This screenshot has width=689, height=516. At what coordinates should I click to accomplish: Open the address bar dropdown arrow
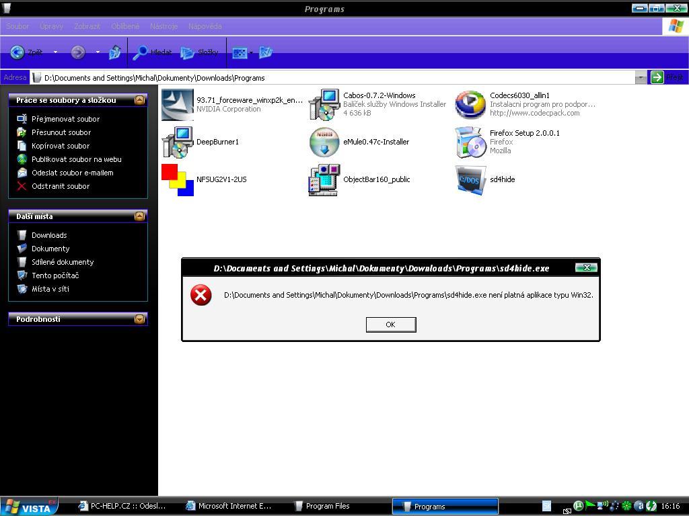[641, 78]
